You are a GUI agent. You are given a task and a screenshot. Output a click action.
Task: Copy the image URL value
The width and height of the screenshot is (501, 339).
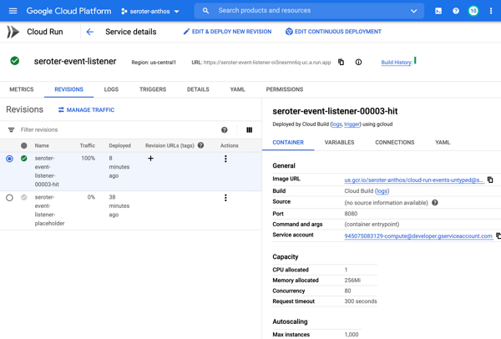click(490, 180)
